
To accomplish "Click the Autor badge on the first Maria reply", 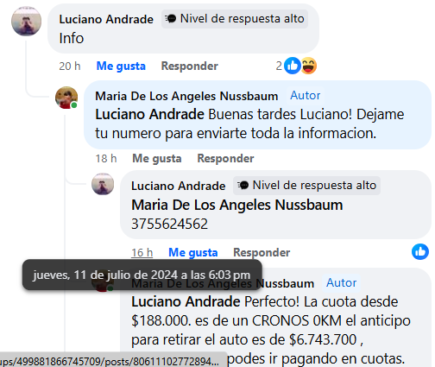I will click(x=306, y=95).
